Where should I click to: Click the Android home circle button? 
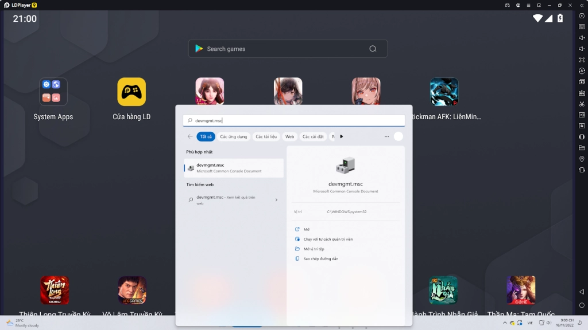point(582,305)
